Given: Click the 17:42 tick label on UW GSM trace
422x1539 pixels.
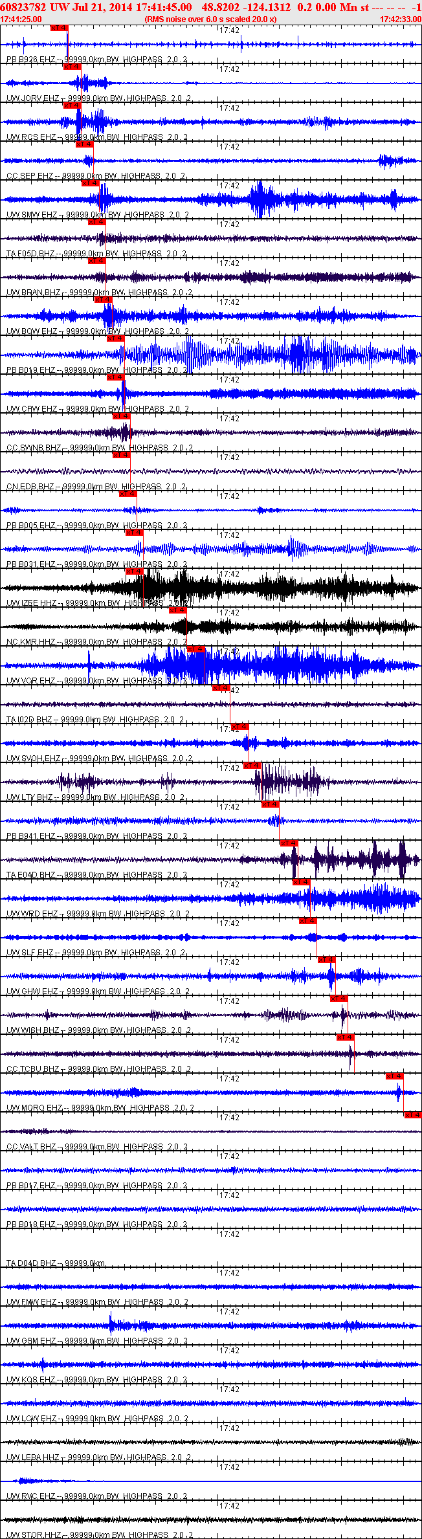Looking at the screenshot, I should tap(229, 1312).
